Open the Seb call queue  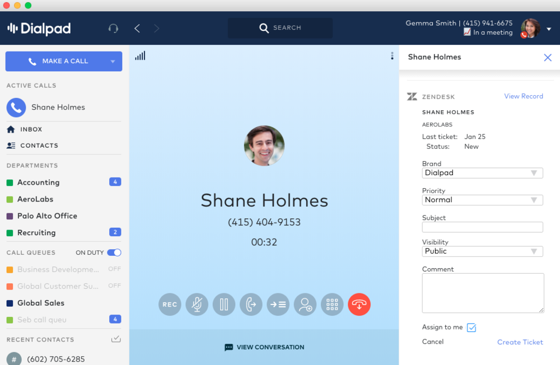click(42, 320)
